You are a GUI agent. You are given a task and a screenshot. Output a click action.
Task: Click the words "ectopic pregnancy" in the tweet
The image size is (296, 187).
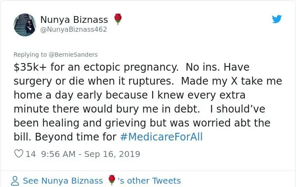coord(123,67)
